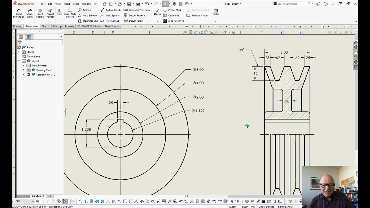Open the FeatureManager design tree tab
Image resolution: width=370 pixels, height=208 pixels.
(x=21, y=37)
